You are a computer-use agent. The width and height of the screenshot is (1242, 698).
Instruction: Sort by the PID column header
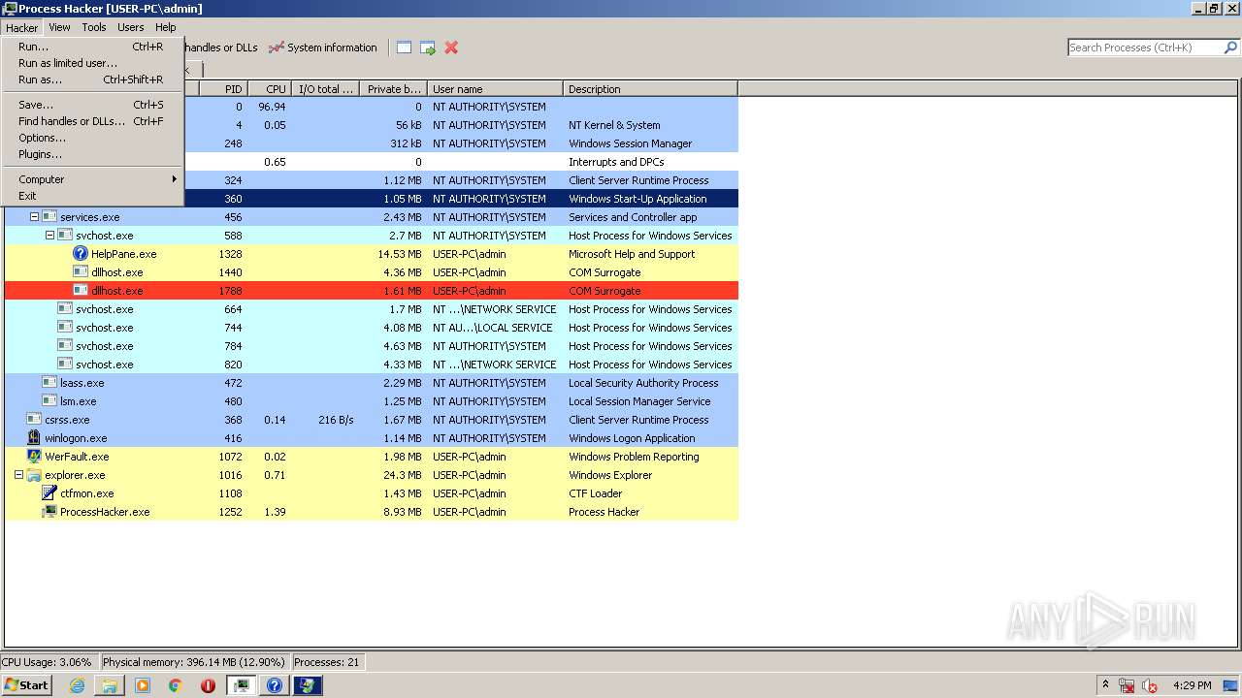(x=223, y=89)
